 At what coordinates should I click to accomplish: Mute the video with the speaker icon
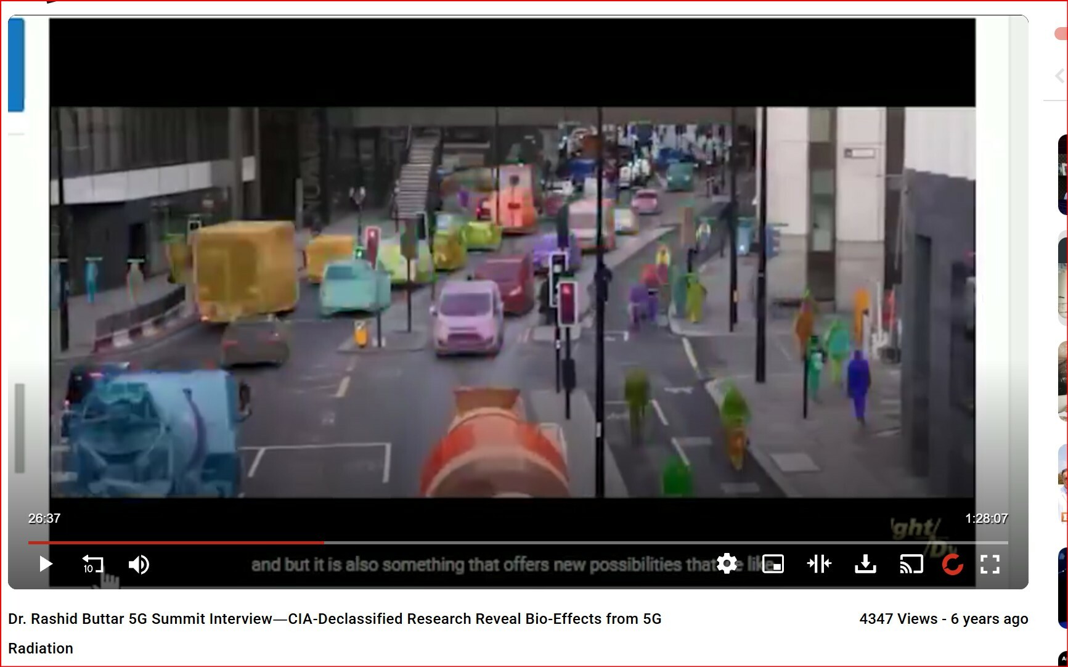coord(139,564)
